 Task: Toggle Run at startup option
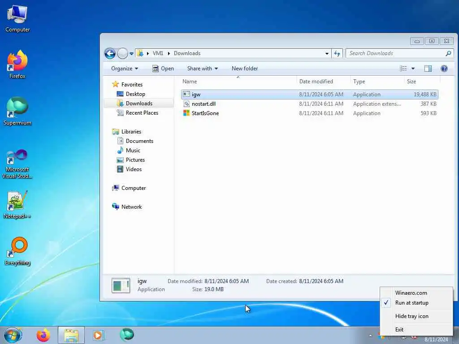[x=411, y=303]
